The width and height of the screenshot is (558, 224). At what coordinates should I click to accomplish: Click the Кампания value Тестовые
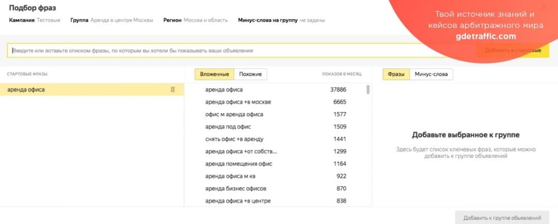click(x=49, y=20)
